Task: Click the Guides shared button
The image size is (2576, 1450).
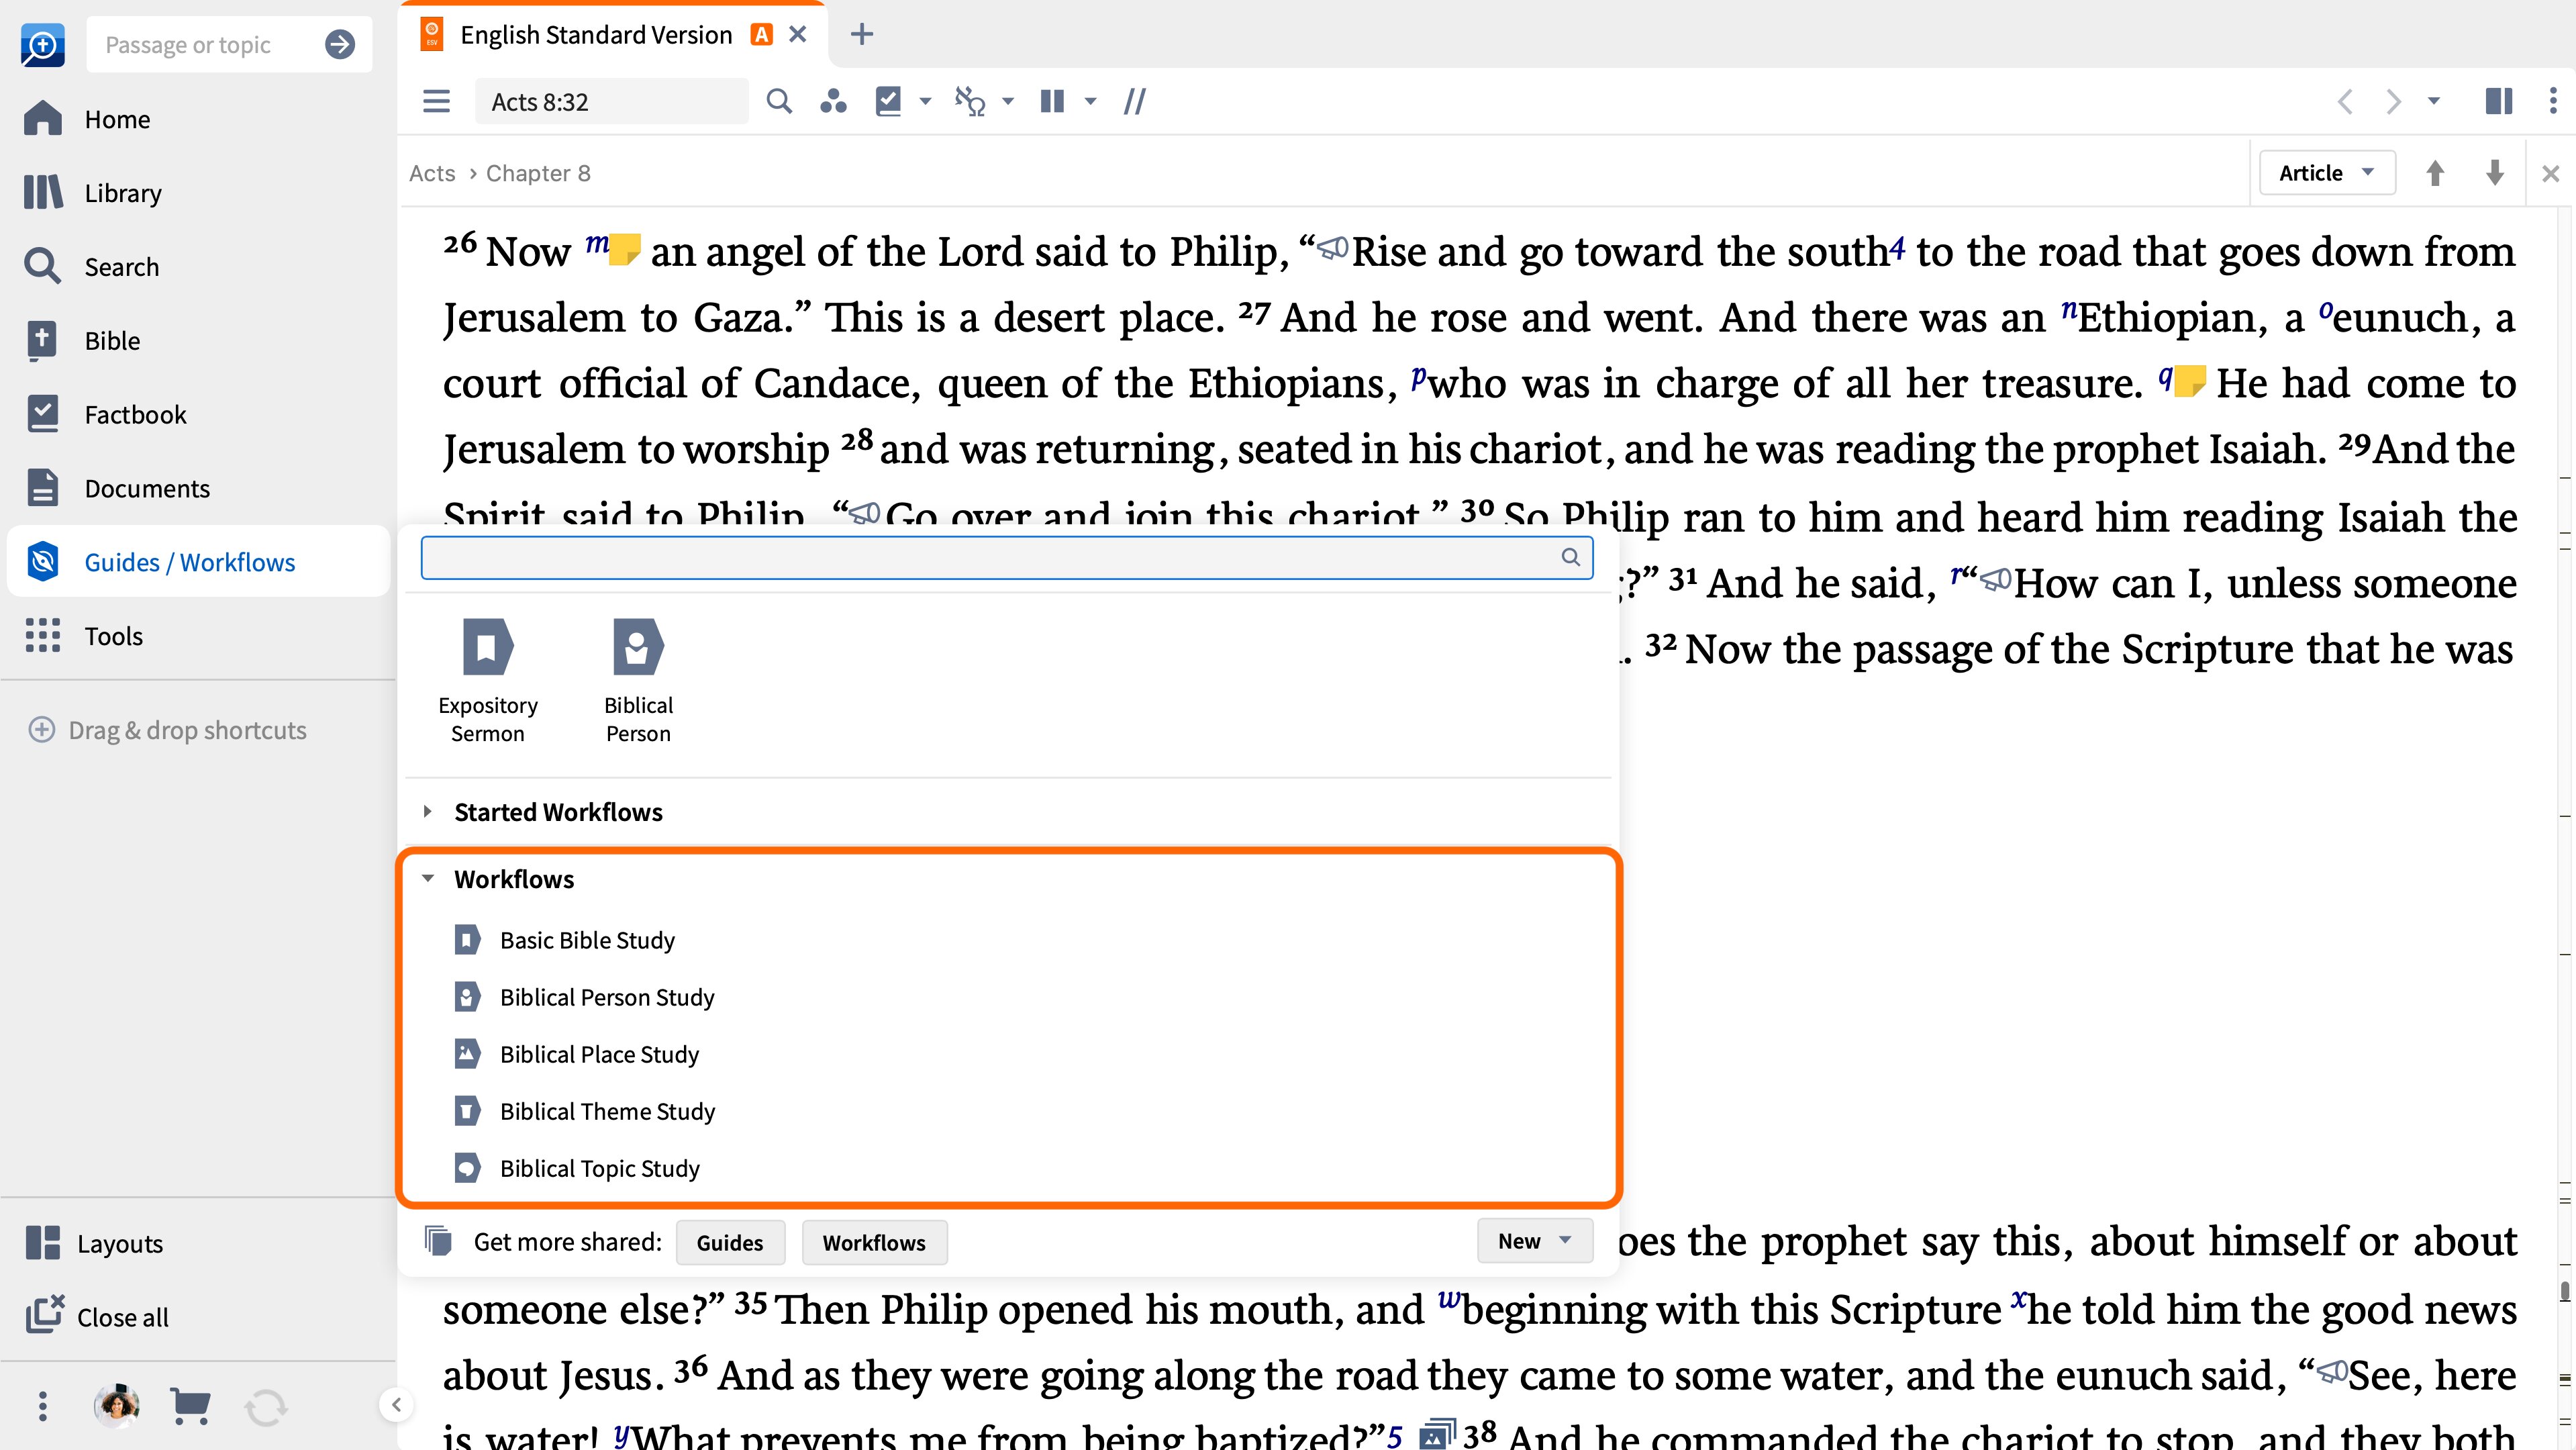Action: [x=730, y=1242]
